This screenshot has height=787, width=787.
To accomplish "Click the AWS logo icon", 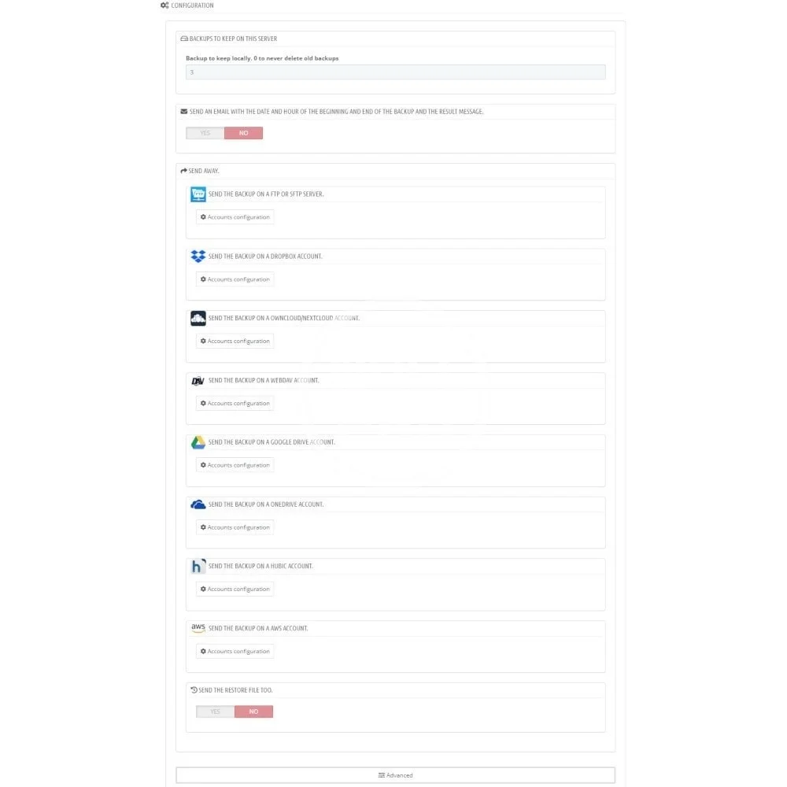I will (x=198, y=628).
